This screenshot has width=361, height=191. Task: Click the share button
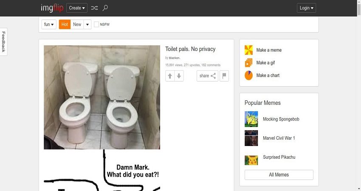click(207, 76)
